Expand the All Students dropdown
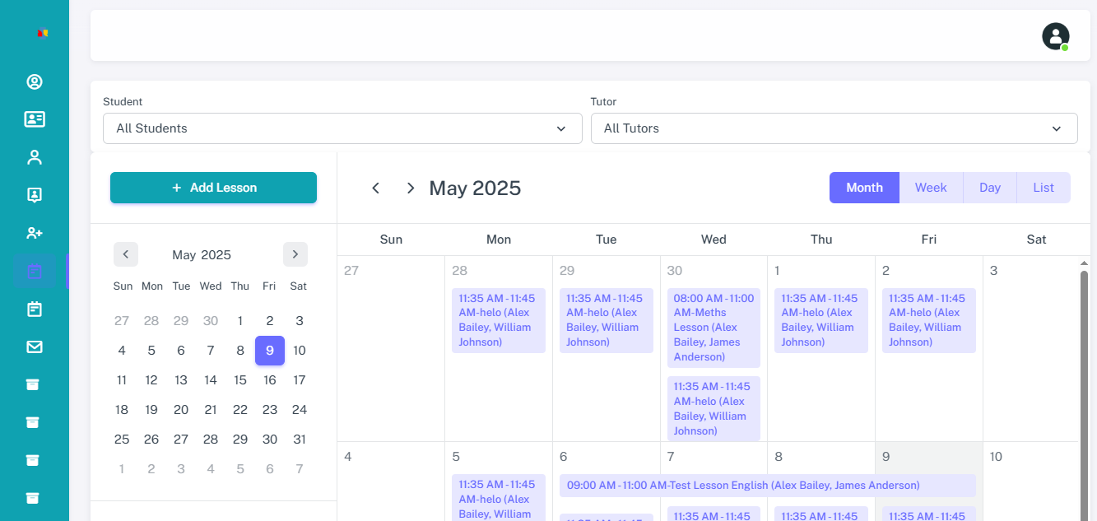This screenshot has height=521, width=1097. tap(342, 128)
